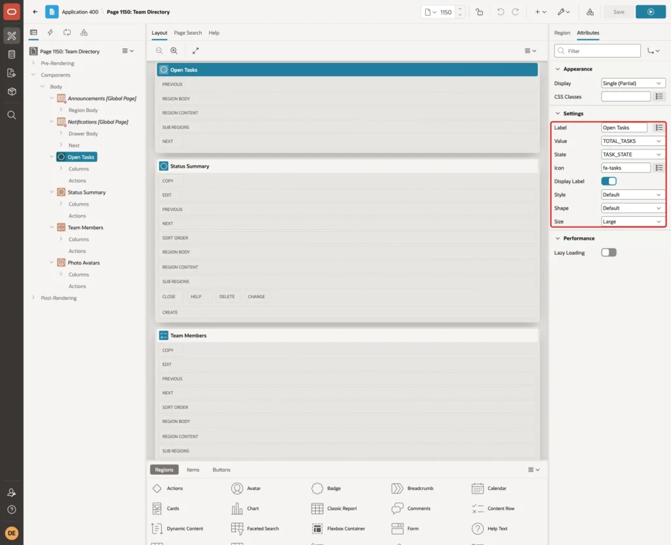Open the Display Single (Partial) dropdown
Image resolution: width=671 pixels, height=545 pixels.
click(x=632, y=83)
